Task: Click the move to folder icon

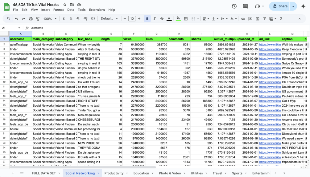Action: 72,5
